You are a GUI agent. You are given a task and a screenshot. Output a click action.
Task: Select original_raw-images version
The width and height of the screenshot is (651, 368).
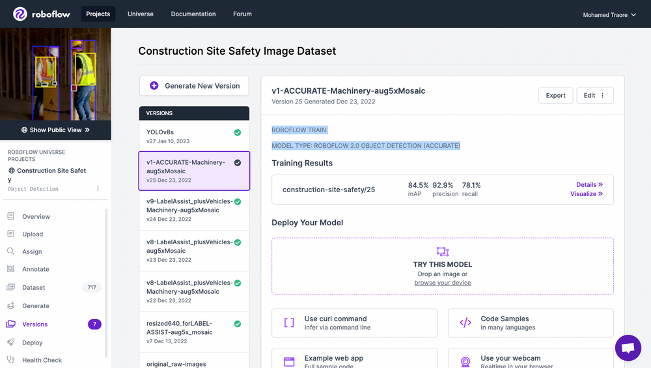[194, 361]
